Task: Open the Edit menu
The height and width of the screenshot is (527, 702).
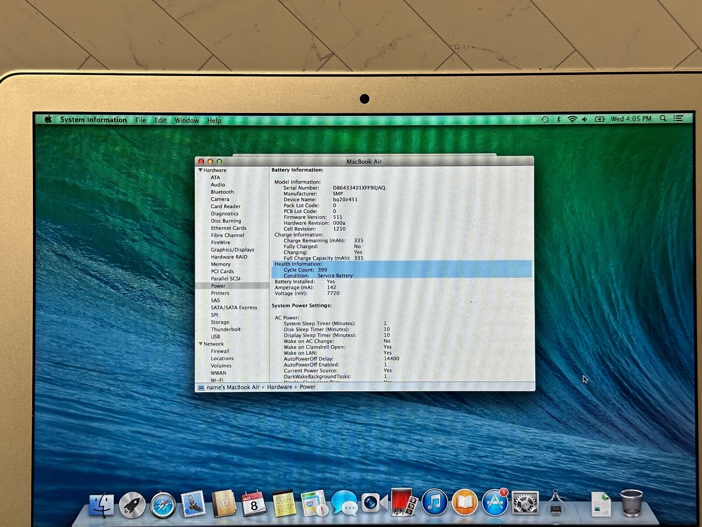Action: (x=161, y=120)
